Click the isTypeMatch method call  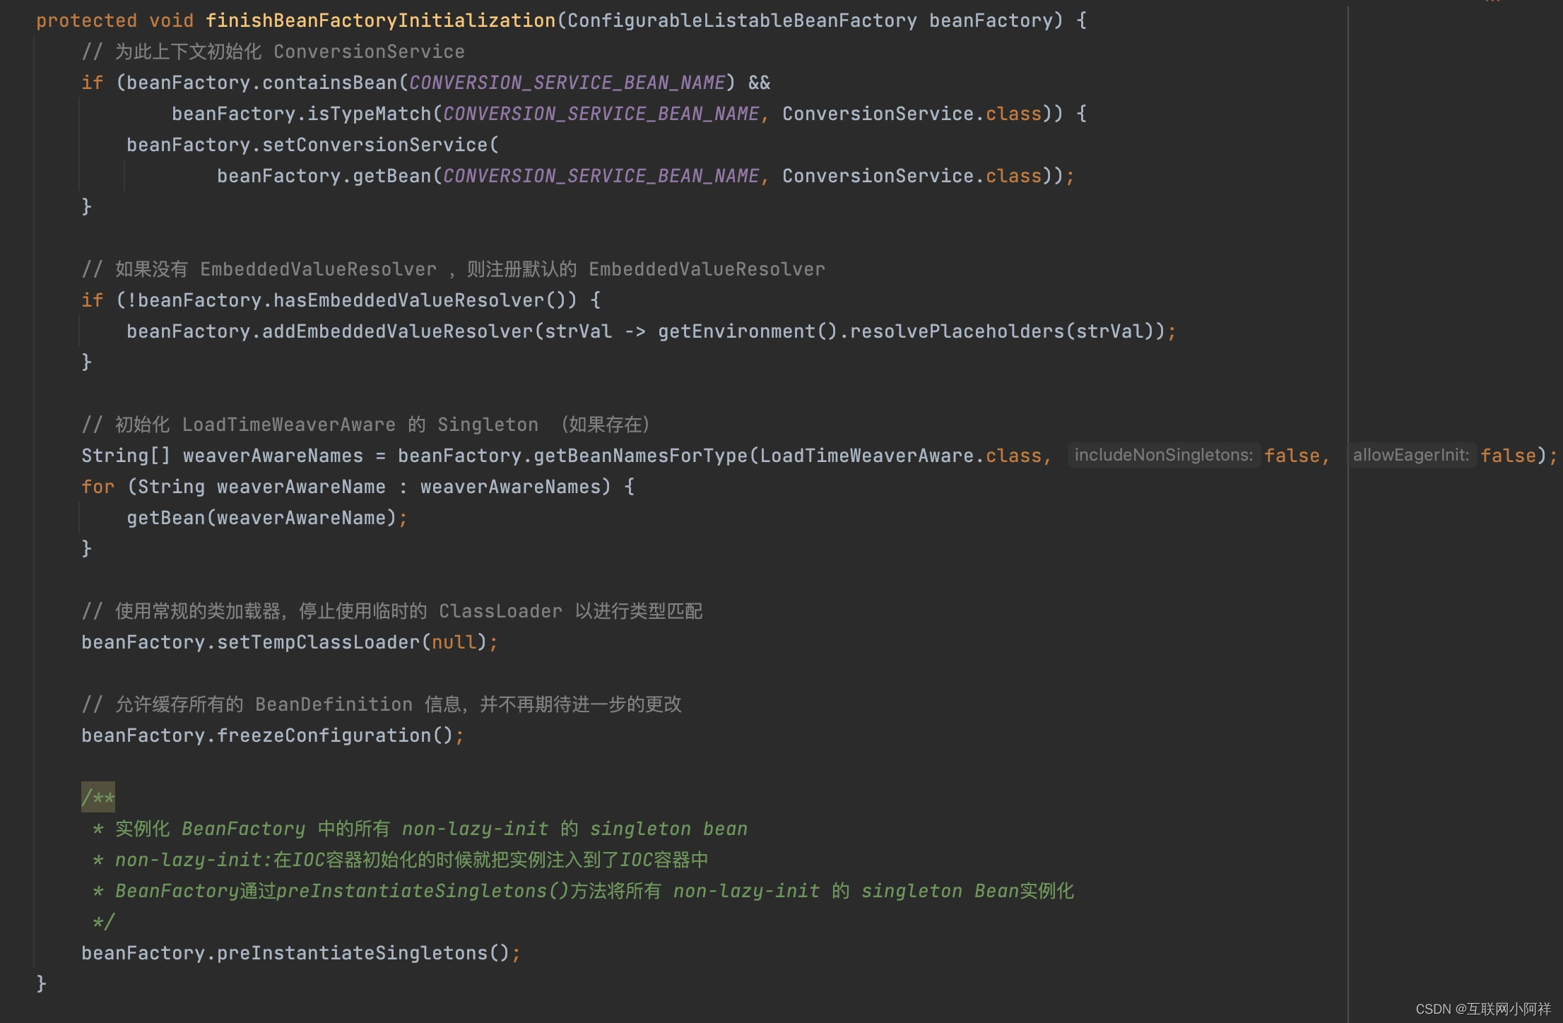[369, 114]
